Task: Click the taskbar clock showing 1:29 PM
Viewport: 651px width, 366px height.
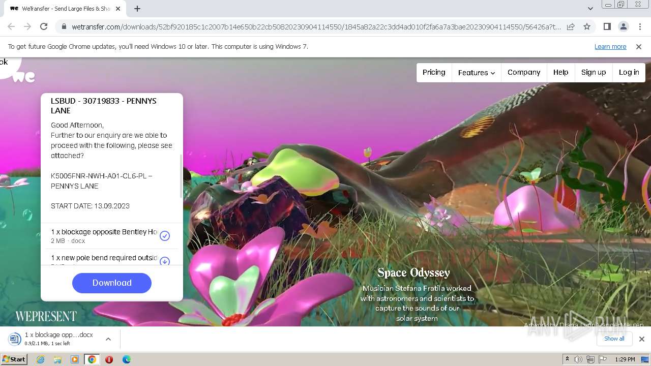Action: 625,359
